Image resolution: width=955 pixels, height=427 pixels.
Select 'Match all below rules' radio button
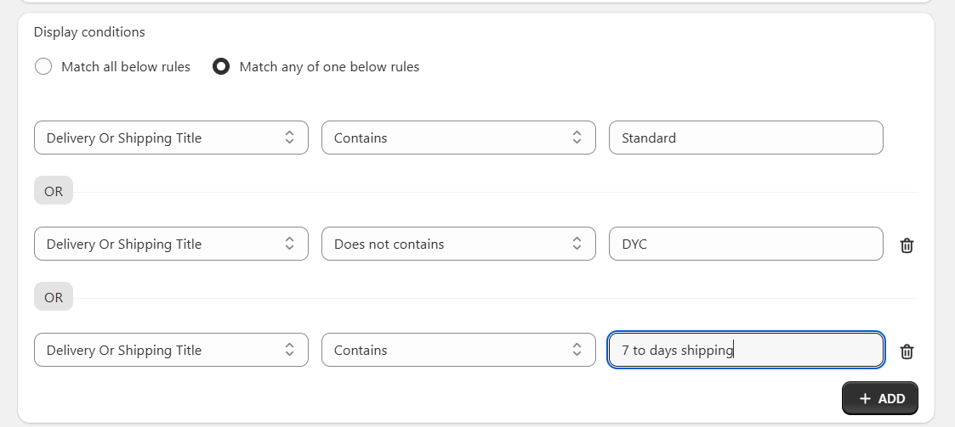(43, 66)
